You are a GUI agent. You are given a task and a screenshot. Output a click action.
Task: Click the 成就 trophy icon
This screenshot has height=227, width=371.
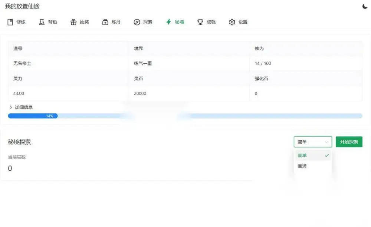(x=200, y=22)
